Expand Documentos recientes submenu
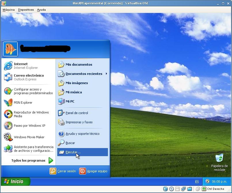The image size is (232, 193). [x=82, y=74]
